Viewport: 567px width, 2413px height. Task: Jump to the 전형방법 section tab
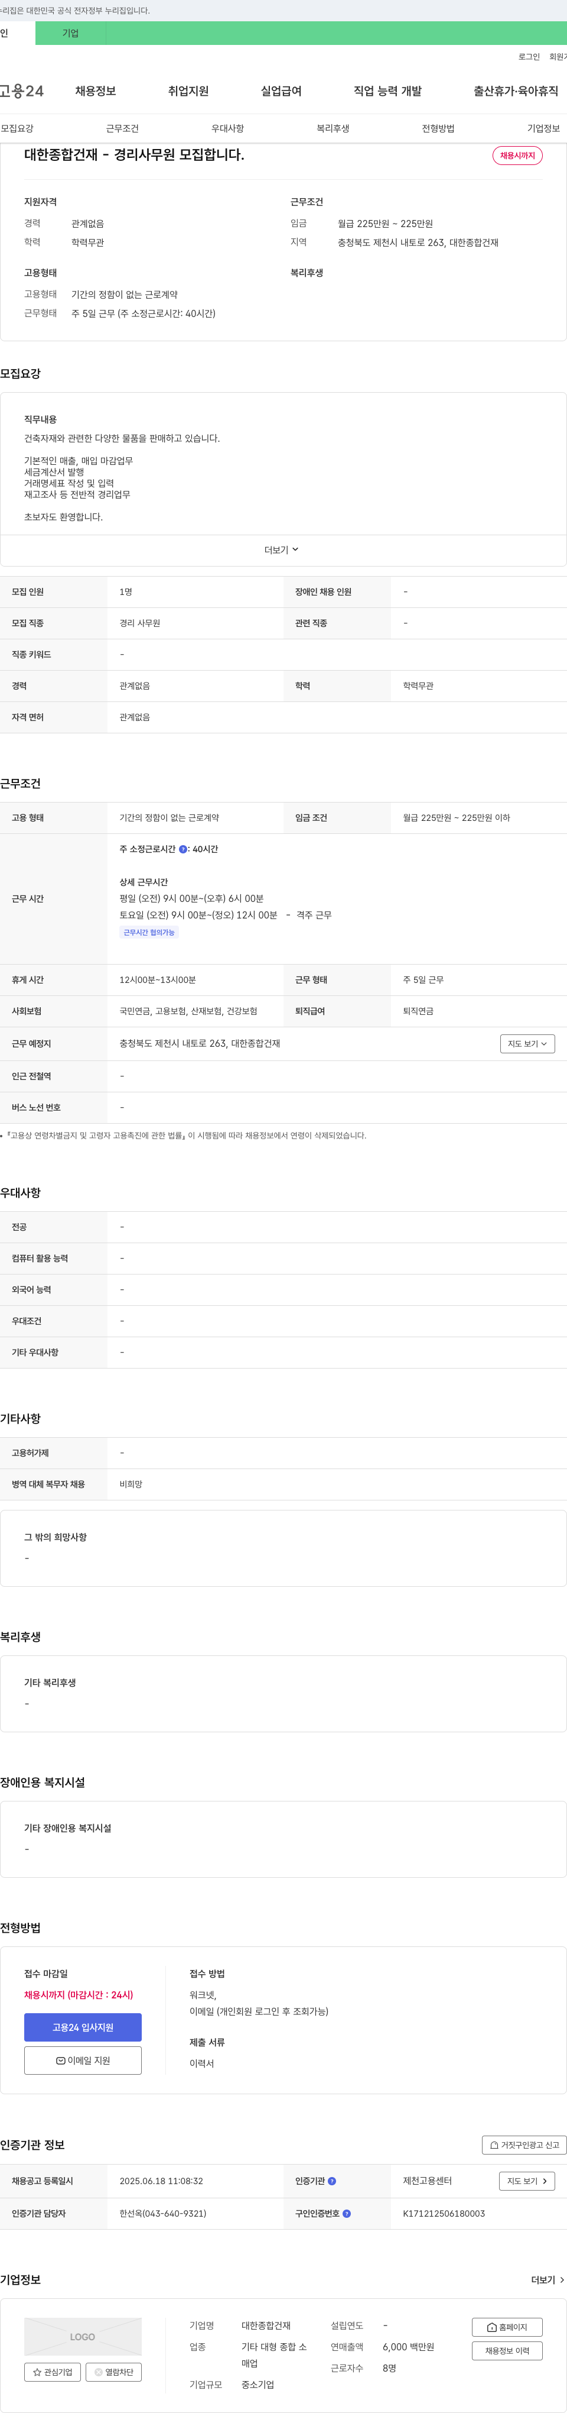coord(438,128)
